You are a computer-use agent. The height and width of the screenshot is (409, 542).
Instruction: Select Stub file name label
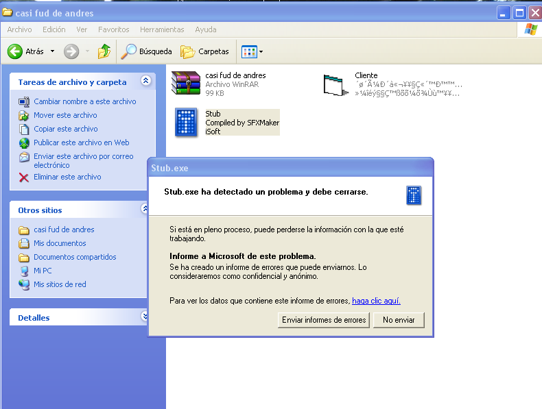(213, 114)
